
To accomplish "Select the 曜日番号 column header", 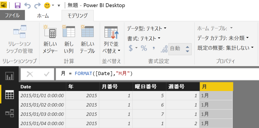I will point(149,87).
